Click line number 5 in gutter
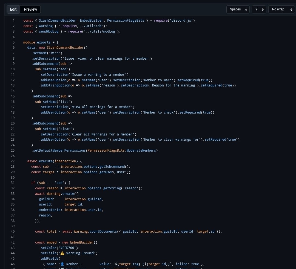The width and height of the screenshot is (296, 269). [14, 42]
